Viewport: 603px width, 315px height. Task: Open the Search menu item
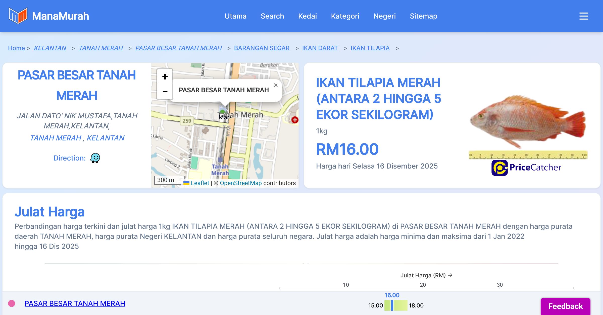click(x=272, y=16)
